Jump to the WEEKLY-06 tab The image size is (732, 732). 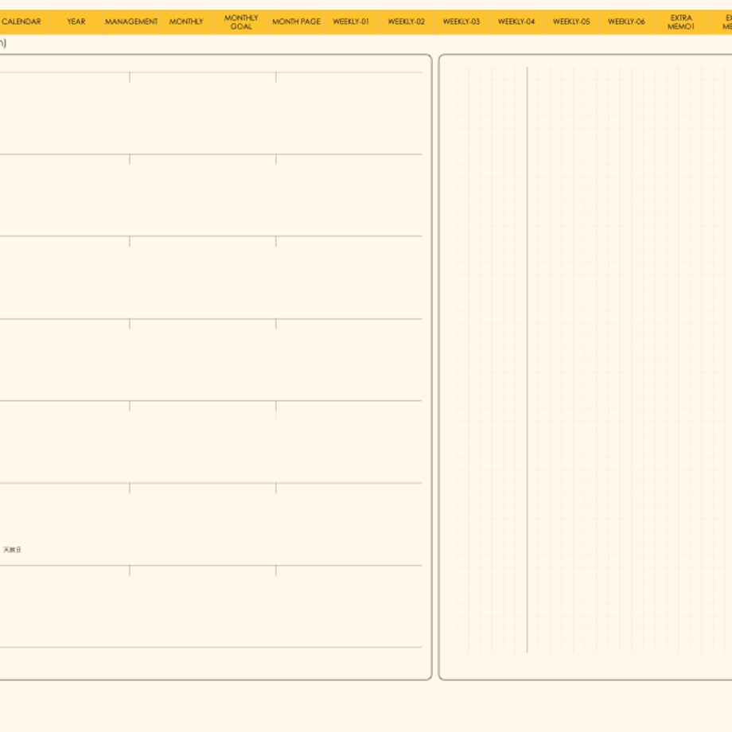tap(626, 22)
